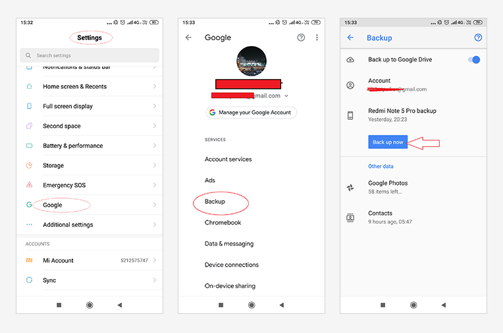The width and height of the screenshot is (503, 333).
Task: Tap the Google profile picture
Action: [x=251, y=61]
